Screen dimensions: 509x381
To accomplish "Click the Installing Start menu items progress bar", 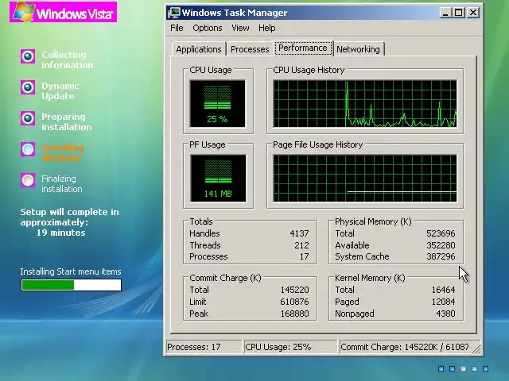I will [71, 285].
